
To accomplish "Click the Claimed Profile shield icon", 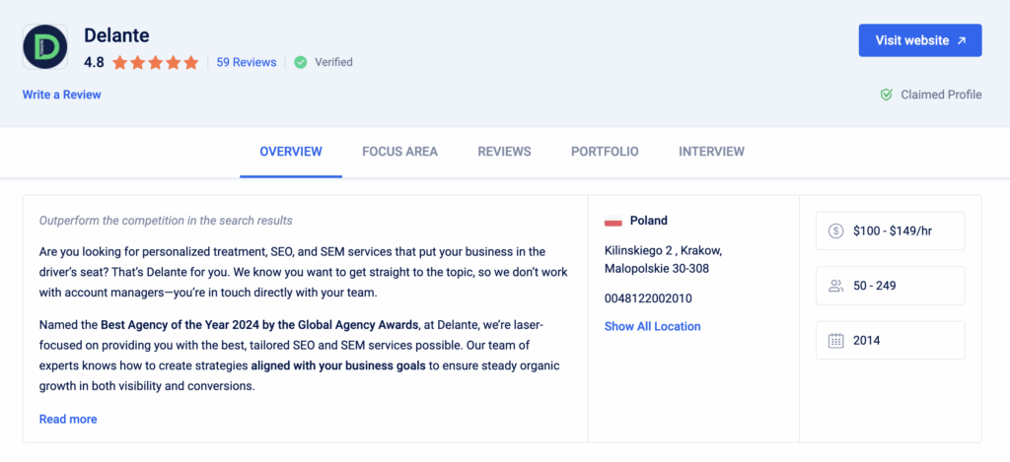I will (x=887, y=95).
